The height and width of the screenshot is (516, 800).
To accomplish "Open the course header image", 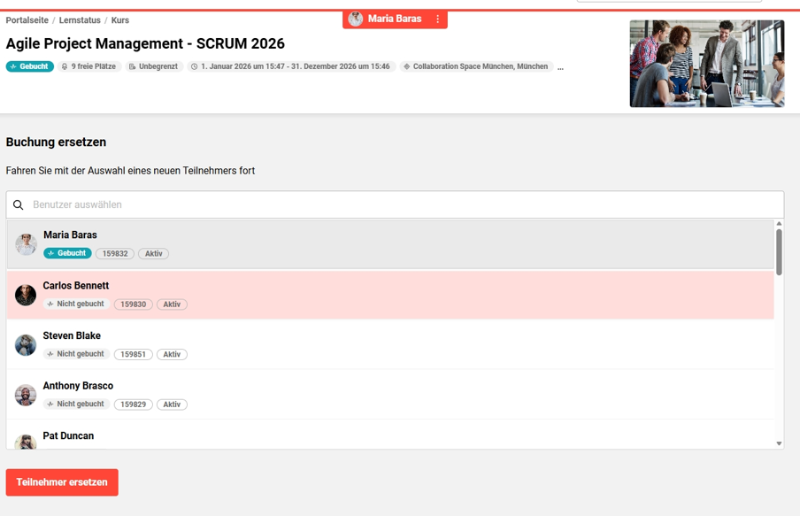I will point(707,64).
